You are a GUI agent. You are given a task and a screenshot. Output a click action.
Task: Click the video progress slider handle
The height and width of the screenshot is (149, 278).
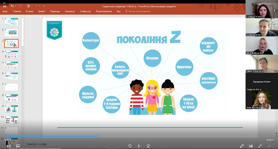coord(97,136)
